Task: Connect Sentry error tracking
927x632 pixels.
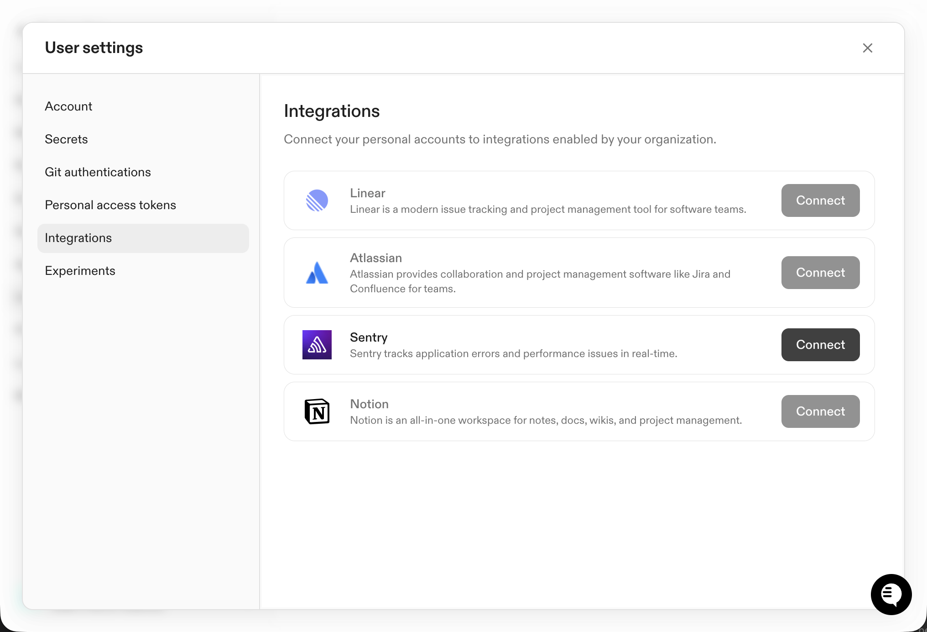Action: click(x=820, y=345)
